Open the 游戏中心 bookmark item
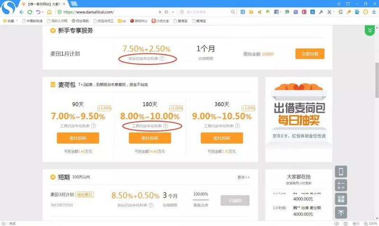Screen dimensions: 379x226 point(138,21)
